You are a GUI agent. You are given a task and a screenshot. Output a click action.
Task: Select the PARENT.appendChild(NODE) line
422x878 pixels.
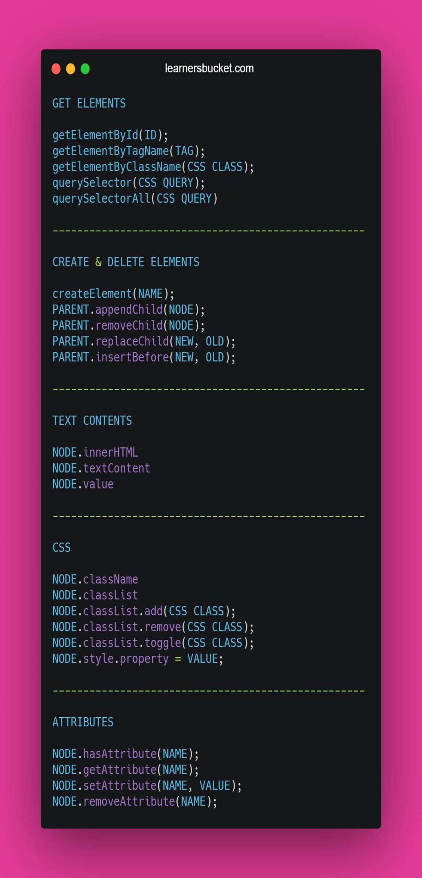click(128, 310)
